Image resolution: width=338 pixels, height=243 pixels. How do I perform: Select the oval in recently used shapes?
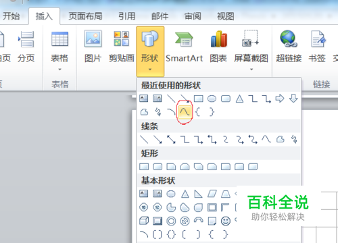(x=212, y=99)
